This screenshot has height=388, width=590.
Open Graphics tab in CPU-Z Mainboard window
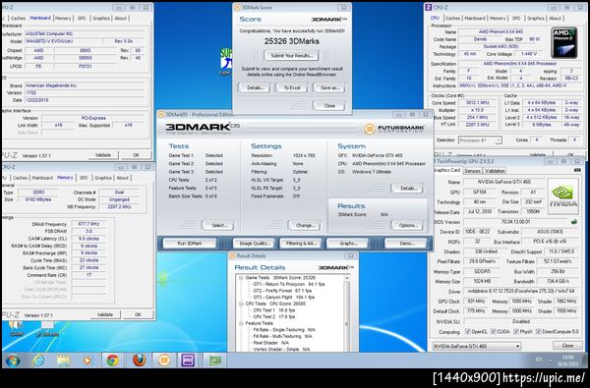(x=101, y=18)
